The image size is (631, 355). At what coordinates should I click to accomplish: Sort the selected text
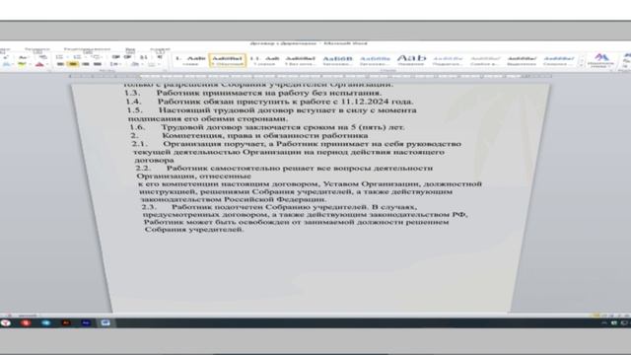pos(144,57)
